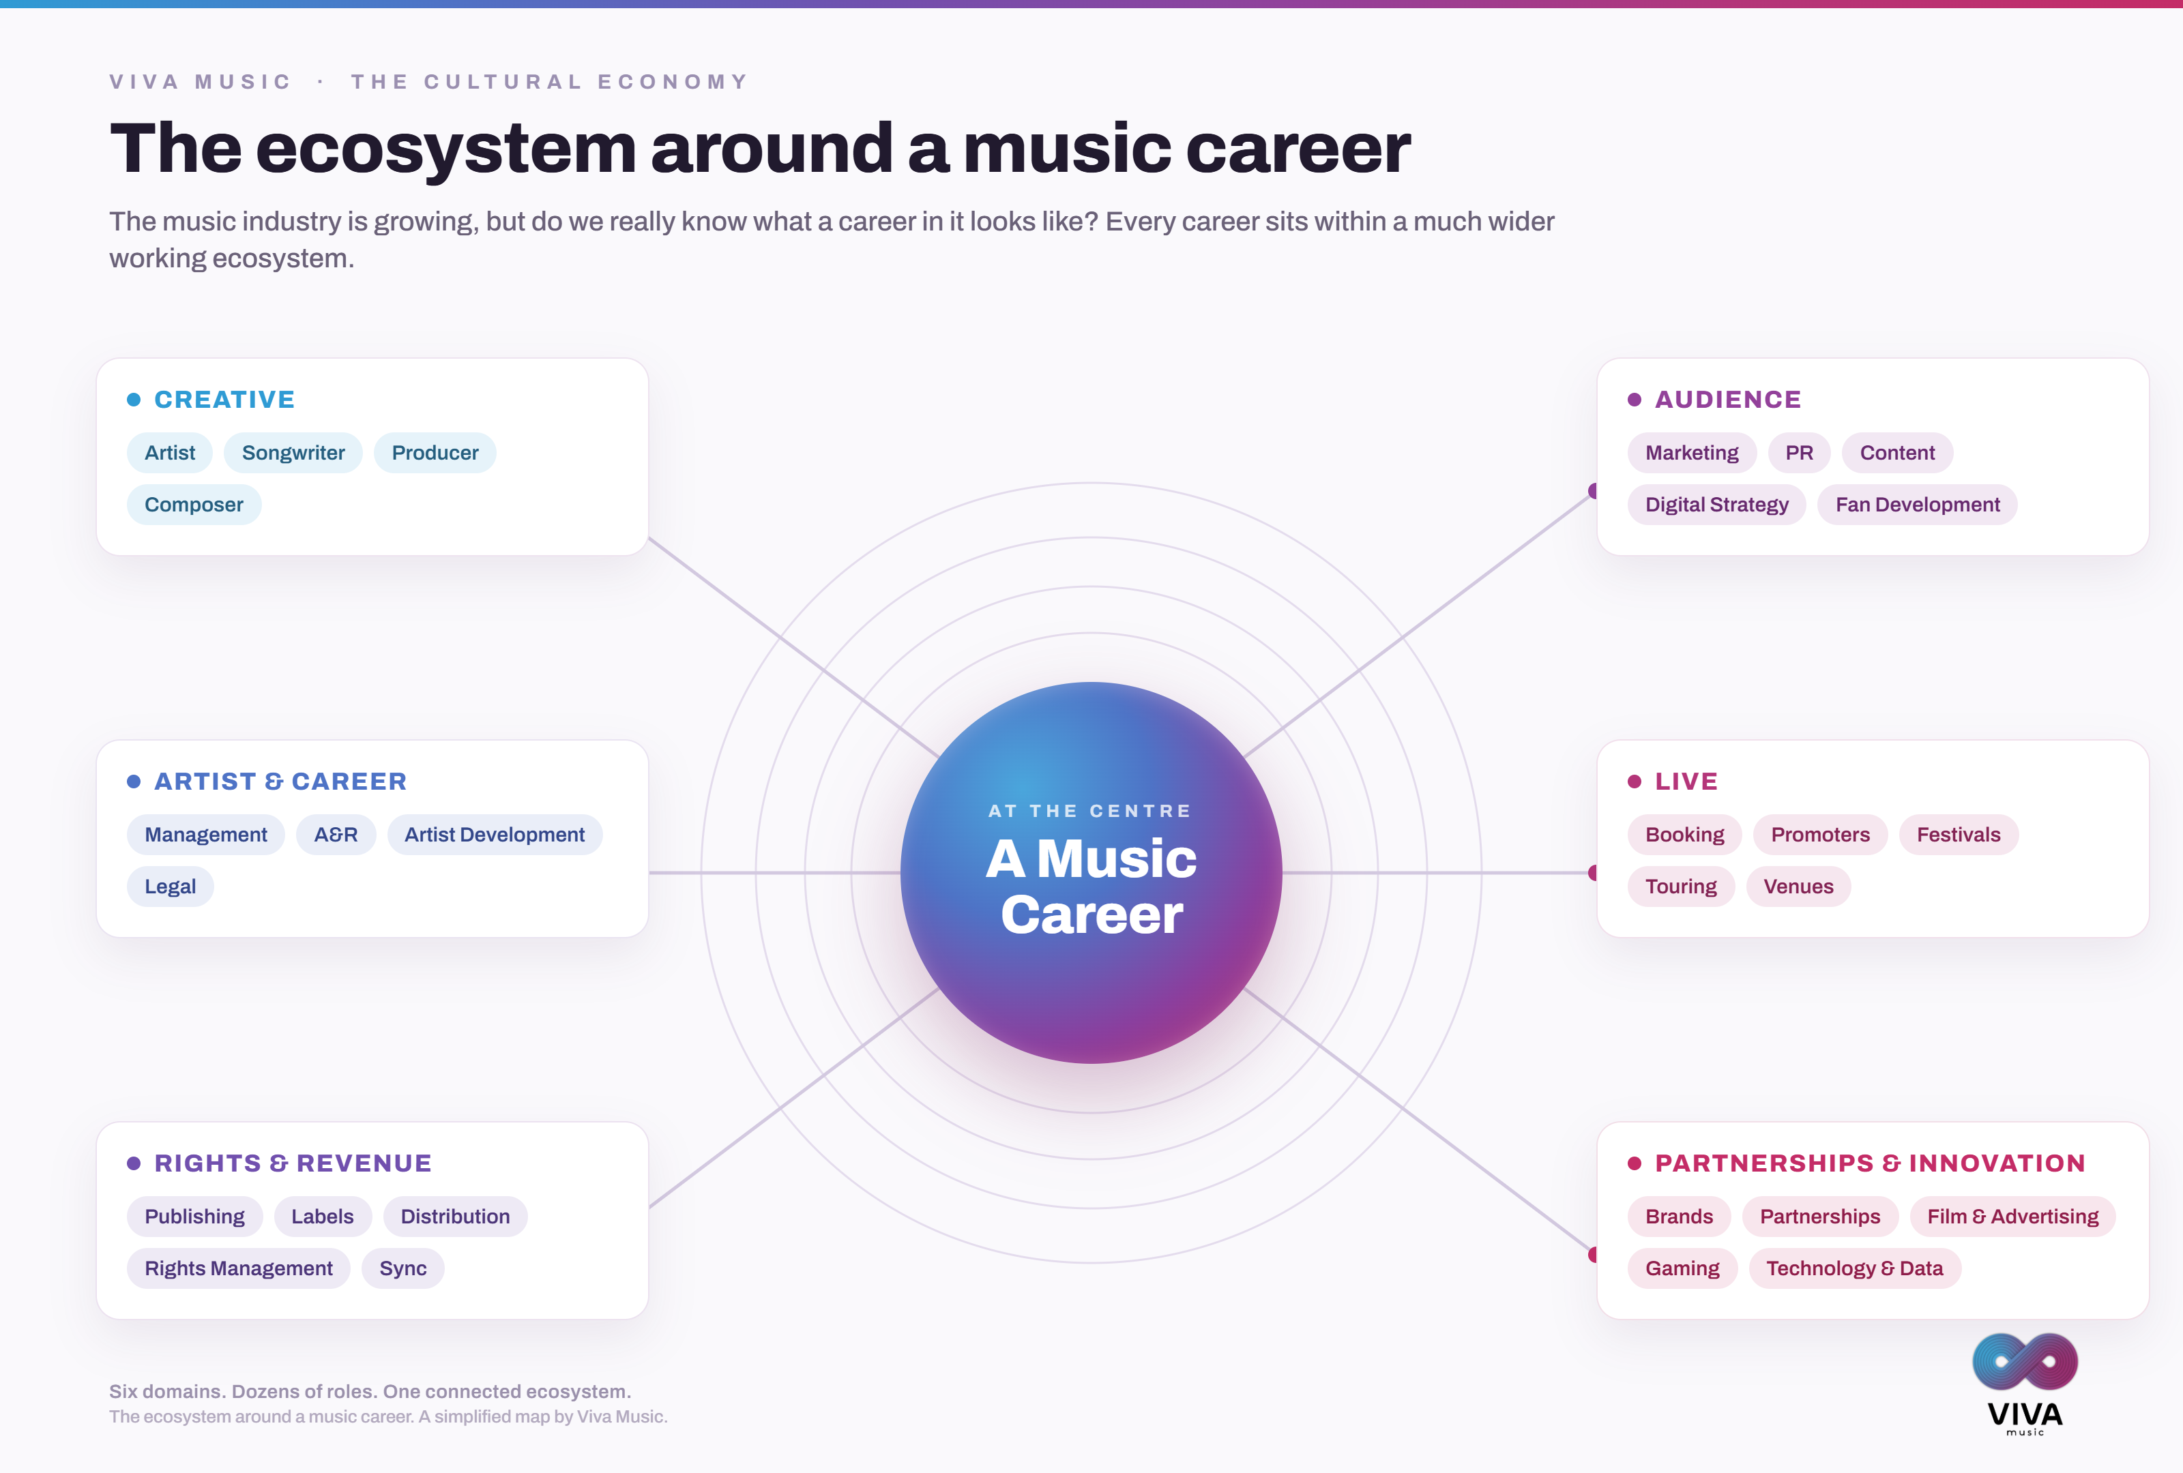Choose the Content tag
Image resolution: width=2183 pixels, height=1473 pixels.
pos(1897,453)
